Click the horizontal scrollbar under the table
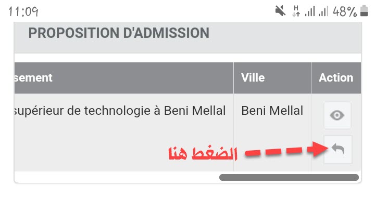The width and height of the screenshot is (375, 199). (289, 177)
